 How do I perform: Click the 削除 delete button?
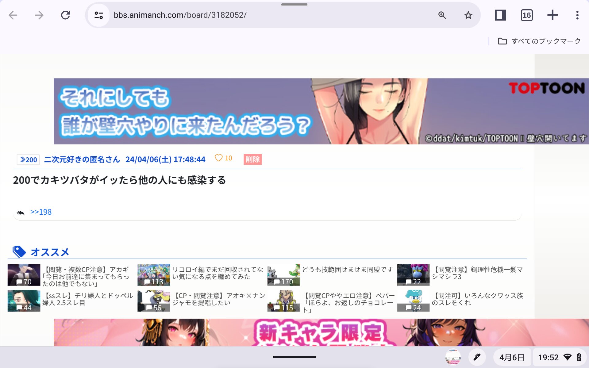[x=252, y=159]
